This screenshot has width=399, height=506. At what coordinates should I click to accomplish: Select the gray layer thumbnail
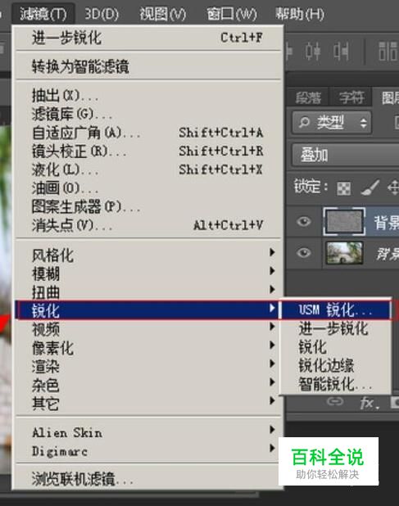coord(344,221)
